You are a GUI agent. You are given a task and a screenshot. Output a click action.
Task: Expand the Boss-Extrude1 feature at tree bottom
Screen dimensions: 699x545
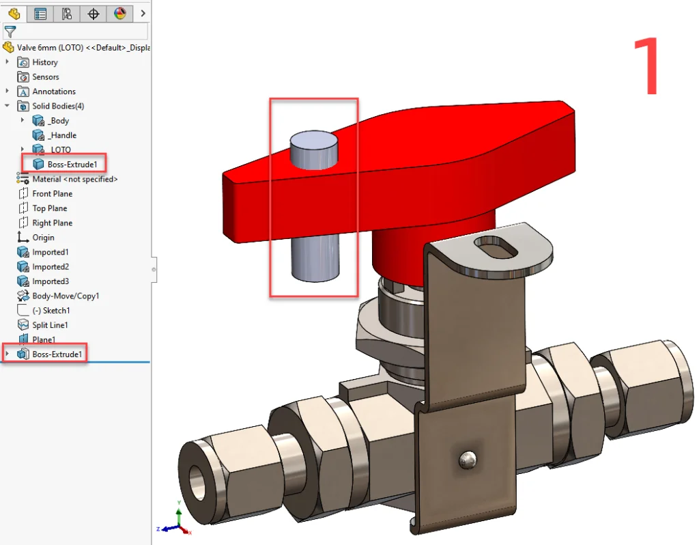pyautogui.click(x=8, y=354)
